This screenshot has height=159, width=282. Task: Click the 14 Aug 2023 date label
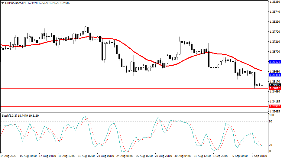tap(9, 156)
